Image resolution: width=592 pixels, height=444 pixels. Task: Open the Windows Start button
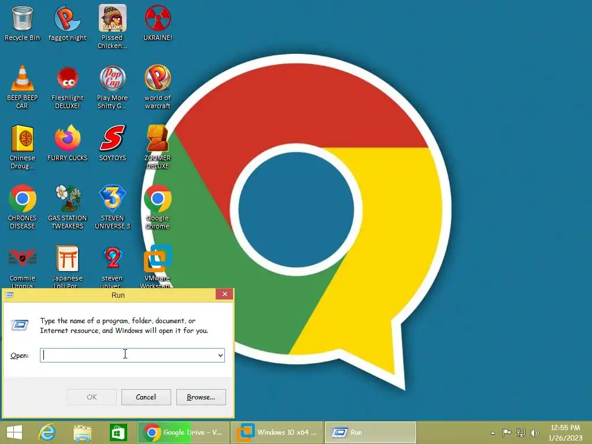14,432
